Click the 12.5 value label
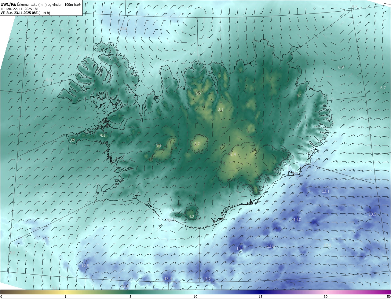Image resolution: width=391 pixels, height=299 pixels. point(85,266)
